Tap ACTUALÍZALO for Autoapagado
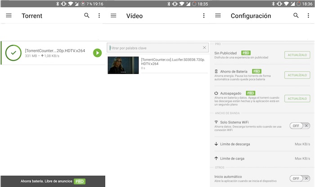Viewport: 315px width, 187px height. pyautogui.click(x=297, y=99)
